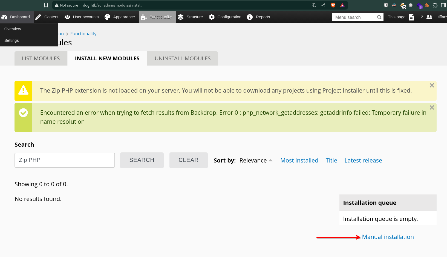The height and width of the screenshot is (257, 447).
Task: Click the Structure layers icon
Action: coord(180,17)
